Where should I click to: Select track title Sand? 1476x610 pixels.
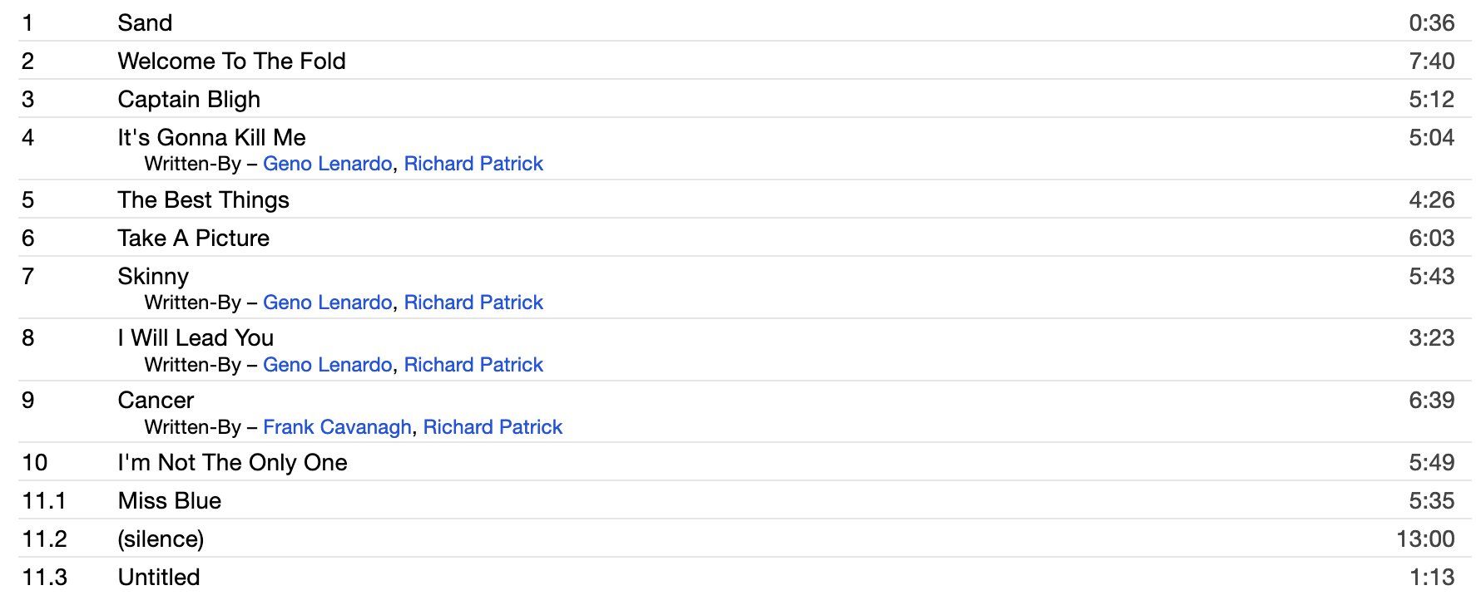[145, 22]
